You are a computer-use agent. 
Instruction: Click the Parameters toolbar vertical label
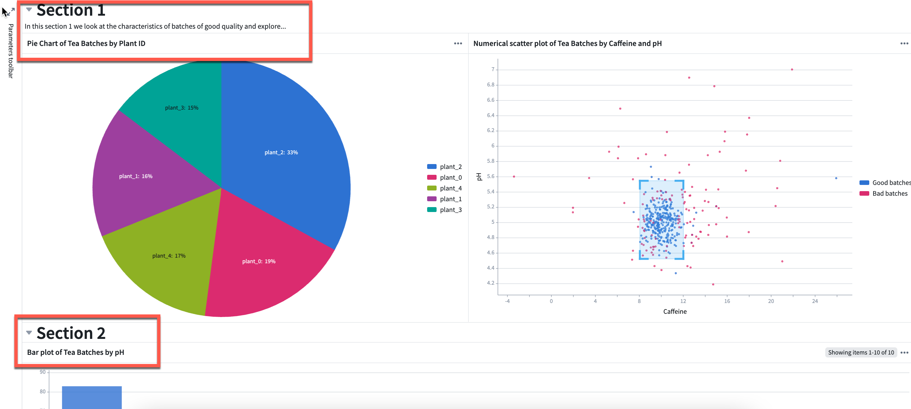(11, 51)
